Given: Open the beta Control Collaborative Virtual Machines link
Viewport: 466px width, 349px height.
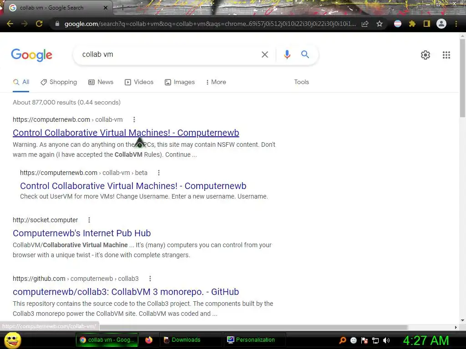Looking at the screenshot, I should 133,186.
